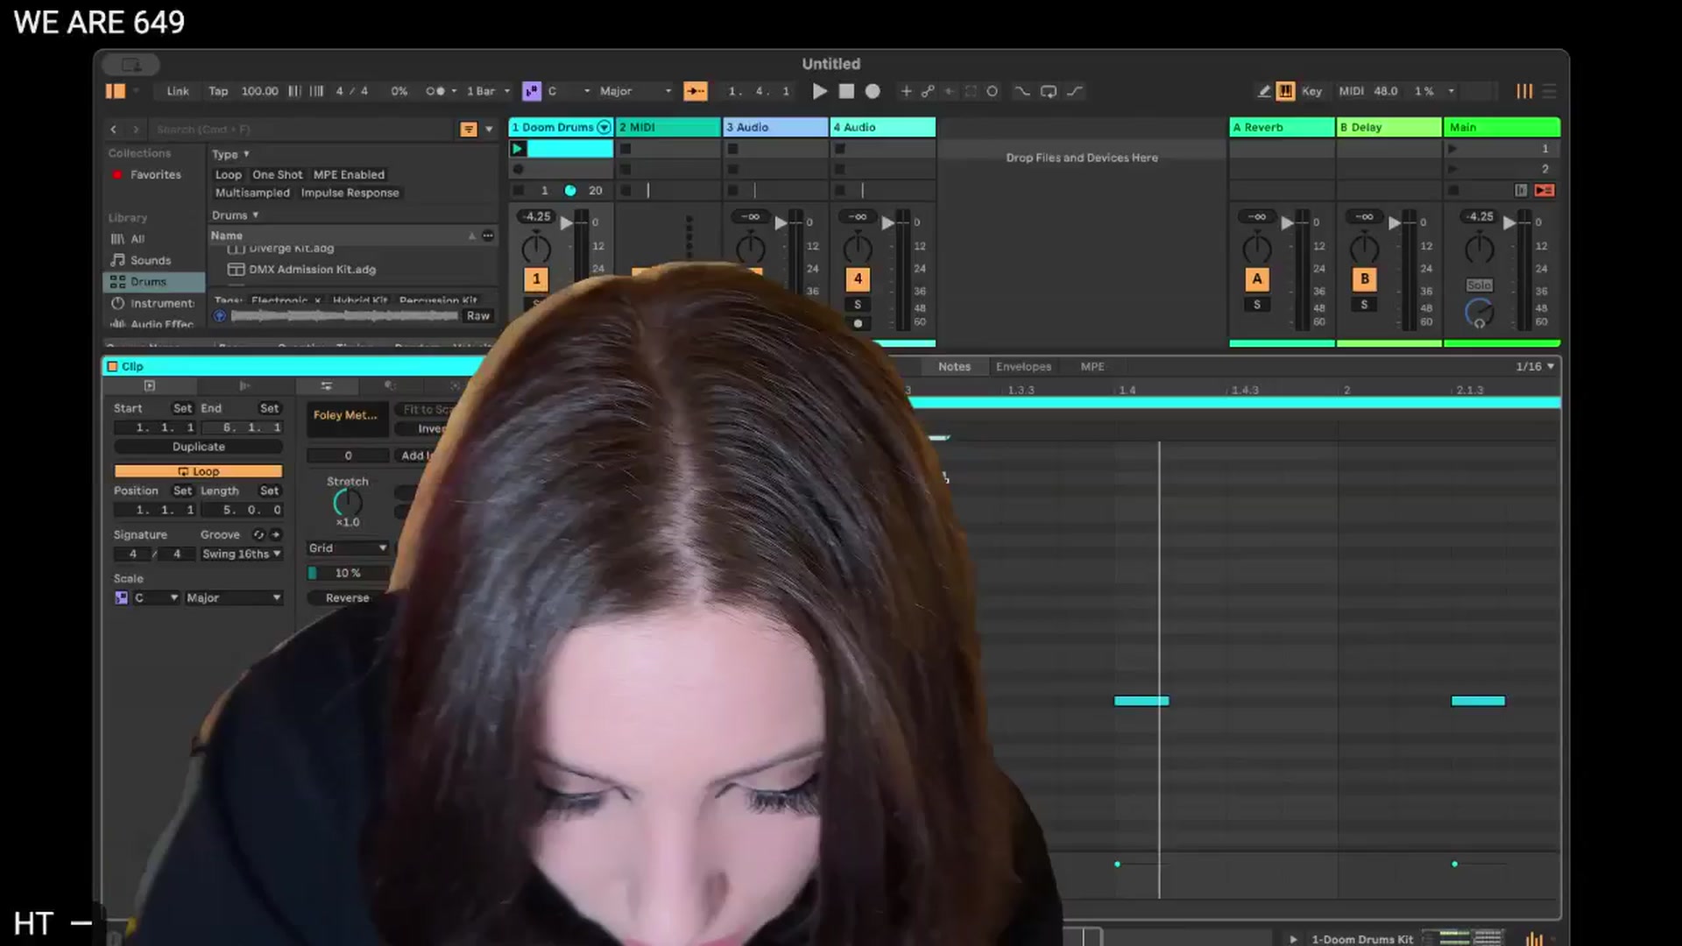Image resolution: width=1682 pixels, height=946 pixels.
Task: Click the Back to Arrangement red button
Action: pyautogui.click(x=1544, y=190)
